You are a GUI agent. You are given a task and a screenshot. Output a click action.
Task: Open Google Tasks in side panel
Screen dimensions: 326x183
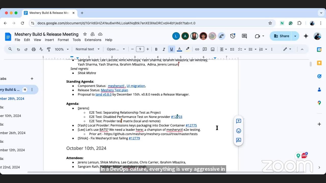pos(319,76)
